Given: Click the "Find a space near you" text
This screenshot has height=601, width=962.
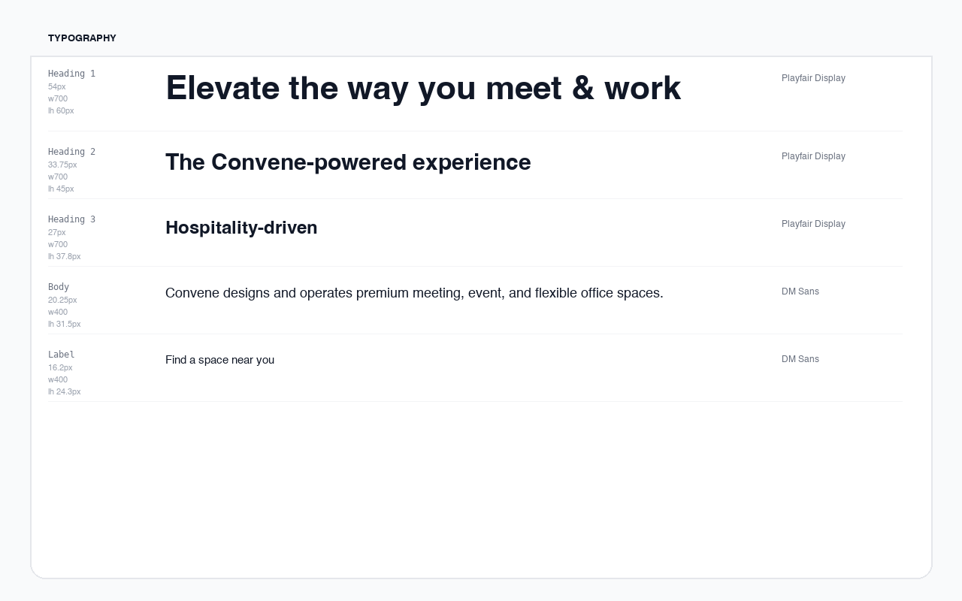Looking at the screenshot, I should [x=219, y=360].
